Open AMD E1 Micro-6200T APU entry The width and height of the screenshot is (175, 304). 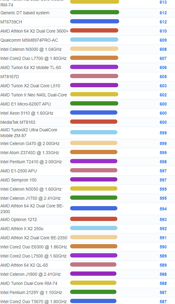[25, 104]
